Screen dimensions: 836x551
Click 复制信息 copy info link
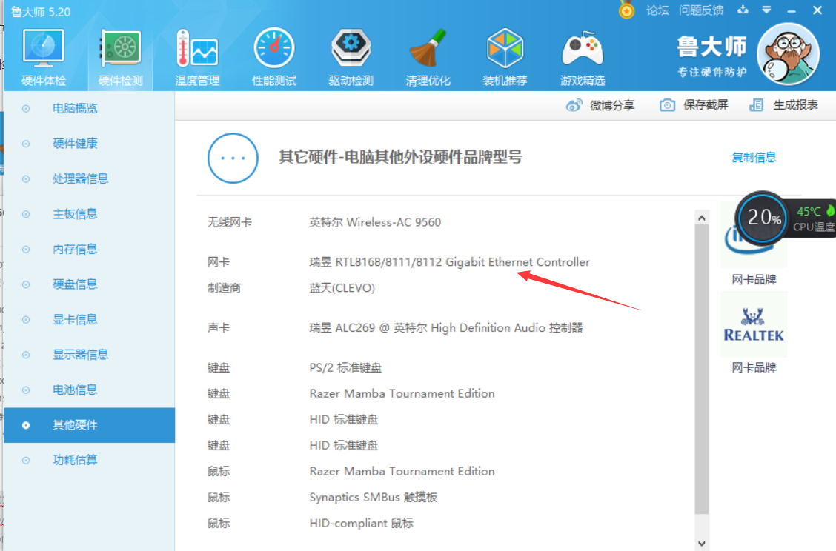(x=753, y=157)
